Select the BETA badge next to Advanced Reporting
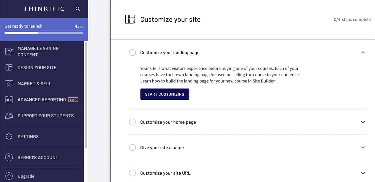 [x=73, y=100]
